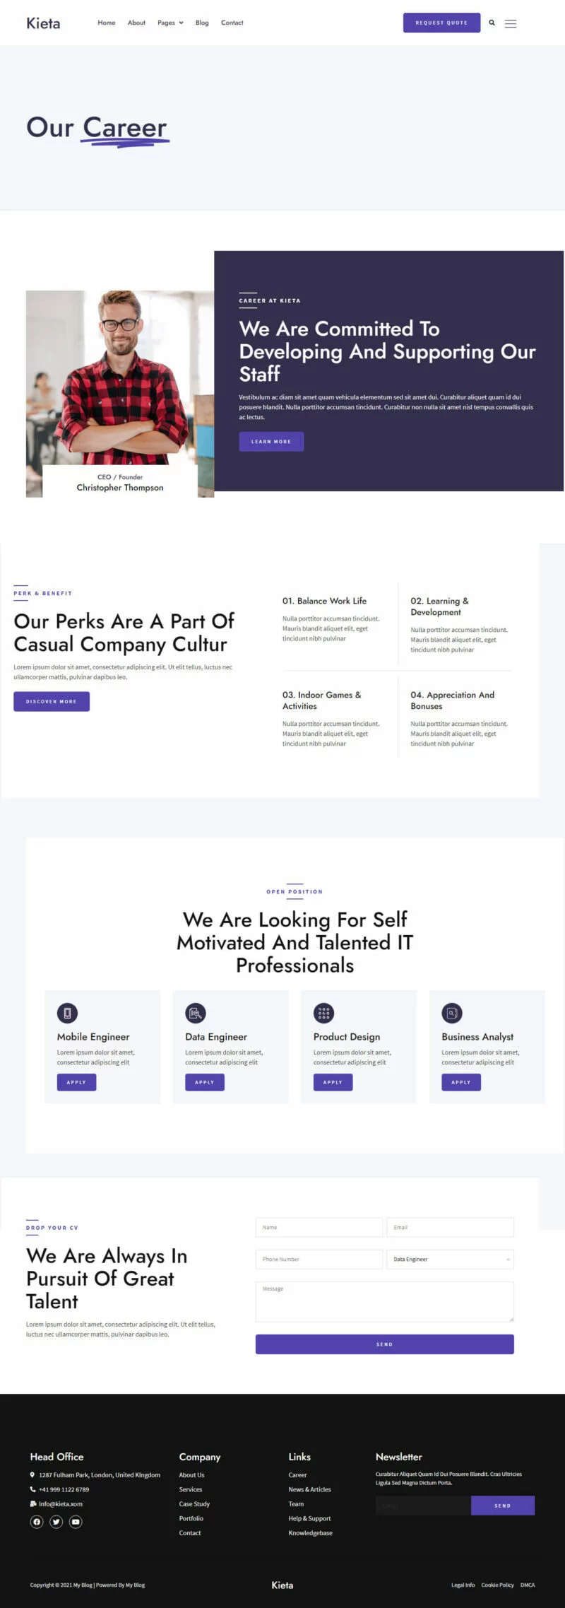Click the Kieta logo in header
Screen dimensions: 565x1608
(43, 23)
